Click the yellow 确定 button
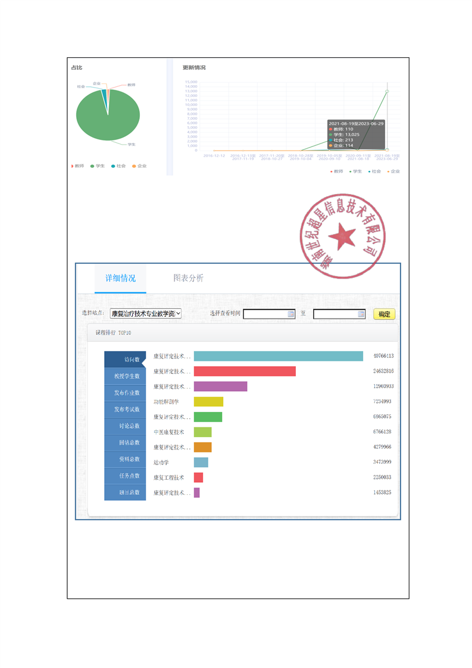 click(384, 314)
